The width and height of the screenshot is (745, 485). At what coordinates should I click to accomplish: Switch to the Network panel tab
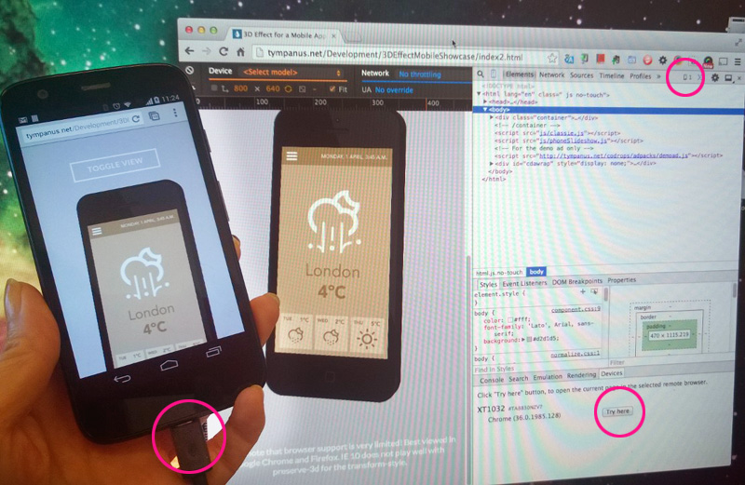pyautogui.click(x=551, y=74)
